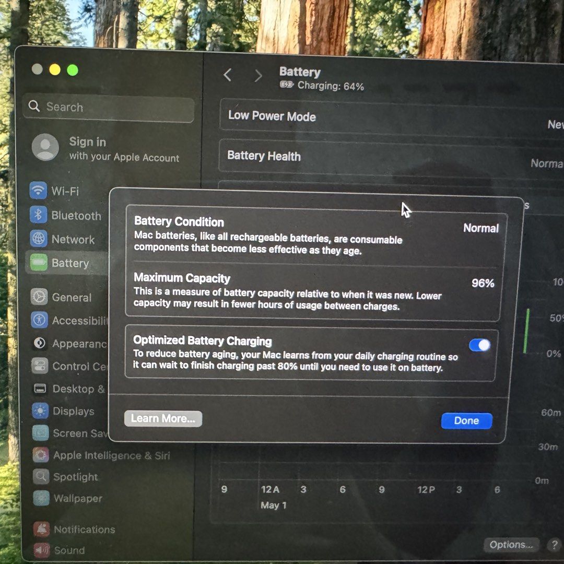Click the Spotlight magnifier icon in the sidebar
The image size is (564, 564).
[41, 477]
